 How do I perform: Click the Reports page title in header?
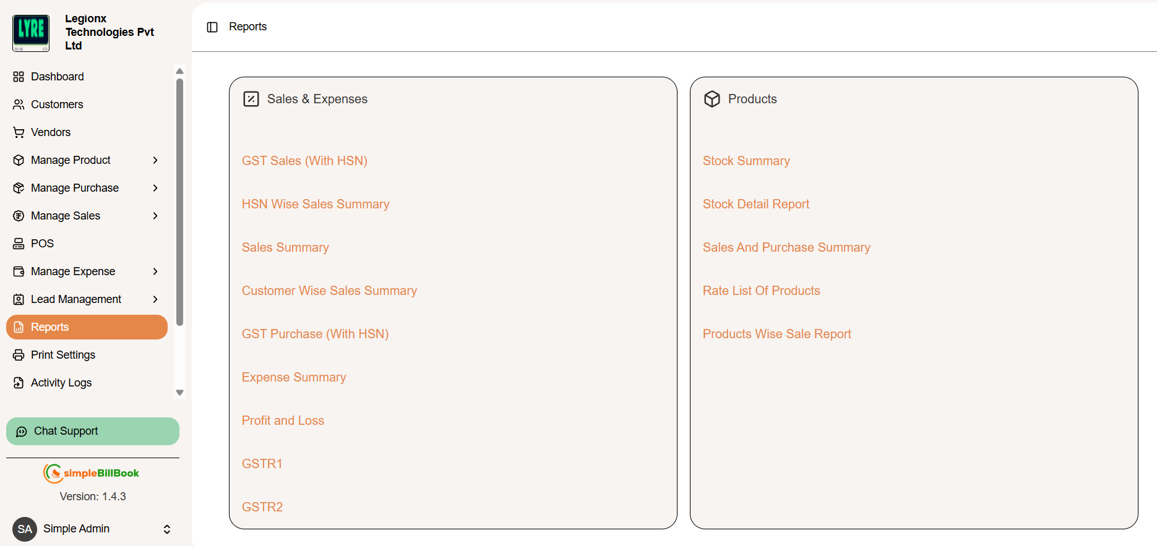point(247,27)
